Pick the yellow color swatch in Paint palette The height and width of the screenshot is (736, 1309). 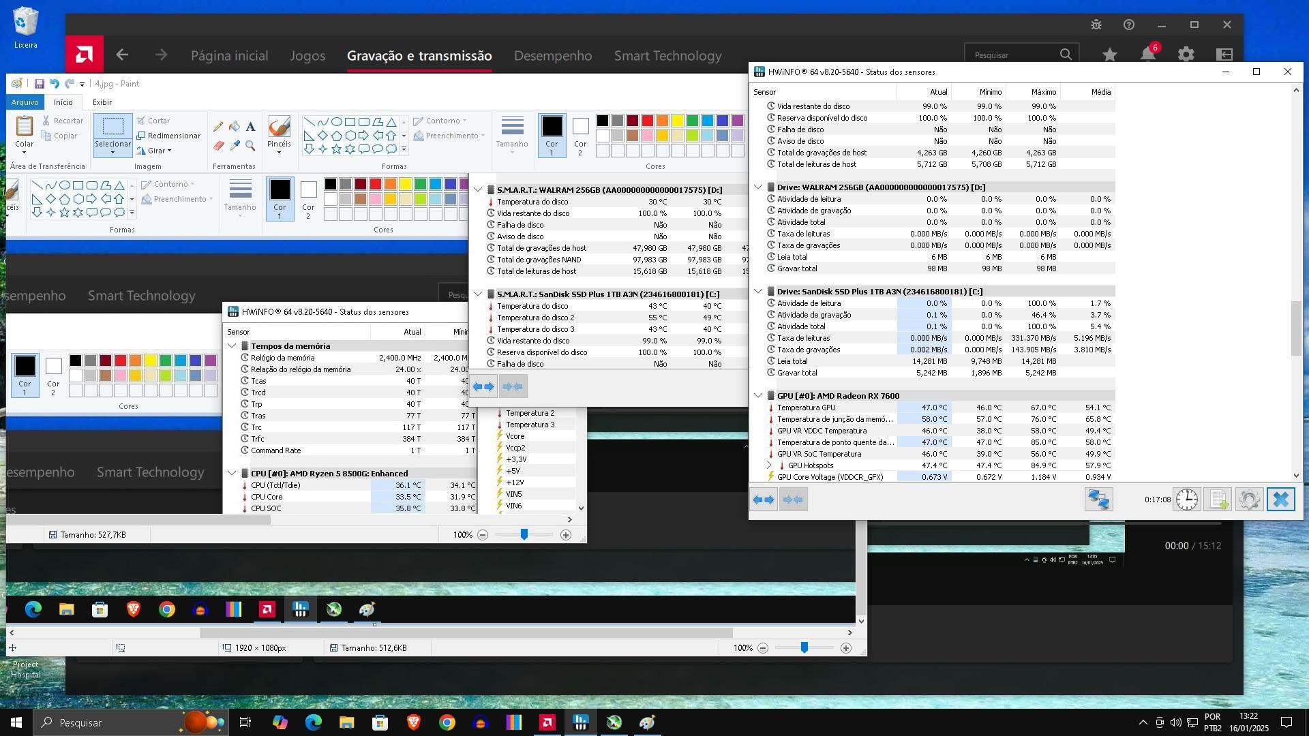point(677,121)
